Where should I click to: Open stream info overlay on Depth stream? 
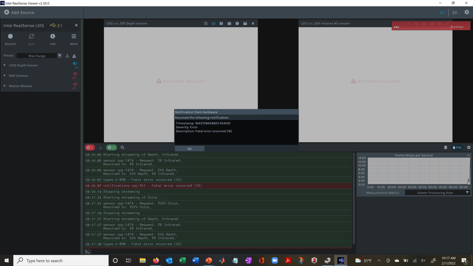pos(237,23)
